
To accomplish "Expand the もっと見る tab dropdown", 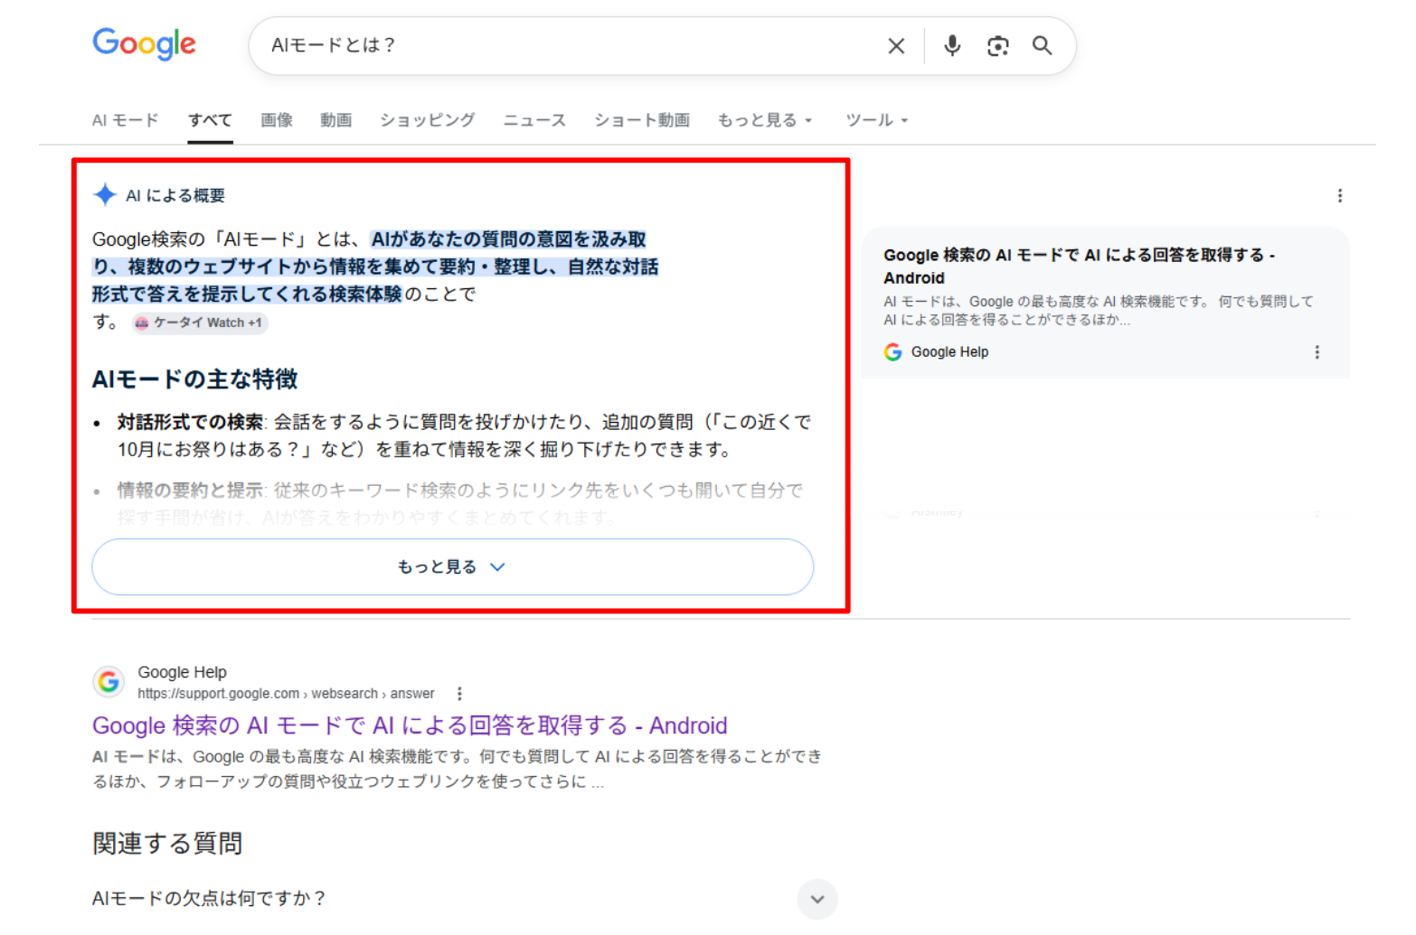I will (765, 120).
